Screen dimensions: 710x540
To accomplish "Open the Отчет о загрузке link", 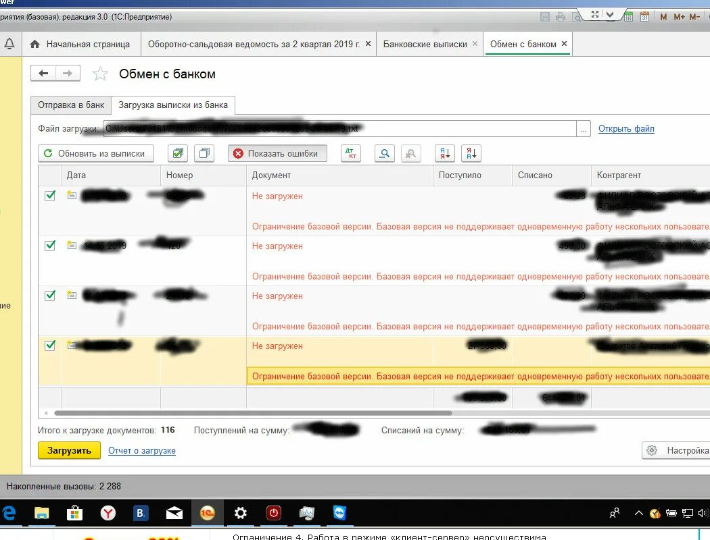I will point(142,450).
